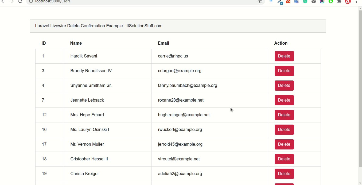
Task: Click the browser back arrow
Action: click(x=3, y=1)
